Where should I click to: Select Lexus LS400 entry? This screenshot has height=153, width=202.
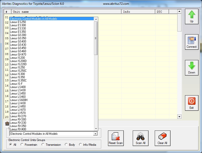tap(52, 87)
